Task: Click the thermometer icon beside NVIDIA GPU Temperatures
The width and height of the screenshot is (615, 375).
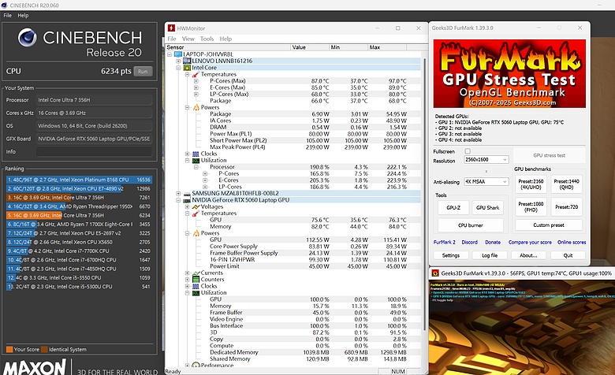Action: pyautogui.click(x=196, y=213)
